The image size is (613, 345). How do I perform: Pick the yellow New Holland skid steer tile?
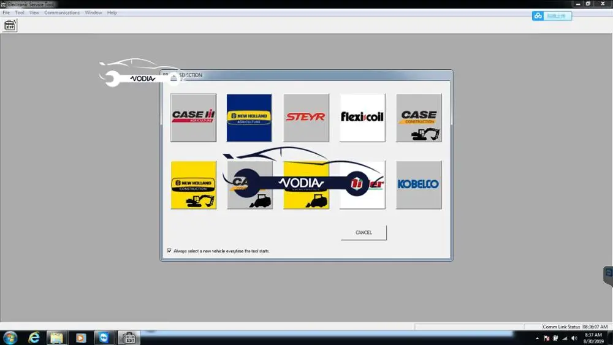point(306,185)
